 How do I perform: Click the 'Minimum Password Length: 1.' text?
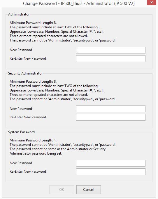point(33,140)
